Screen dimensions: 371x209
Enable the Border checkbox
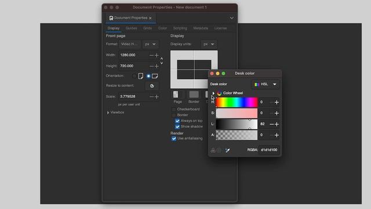[x=174, y=115]
